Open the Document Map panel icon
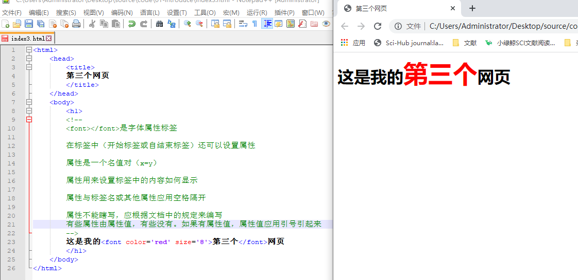Screen dimensions: 578x280 click(x=291, y=24)
